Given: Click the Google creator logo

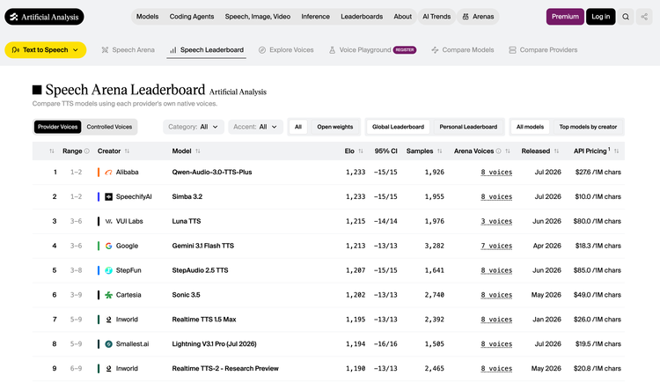Looking at the screenshot, I should (x=108, y=246).
